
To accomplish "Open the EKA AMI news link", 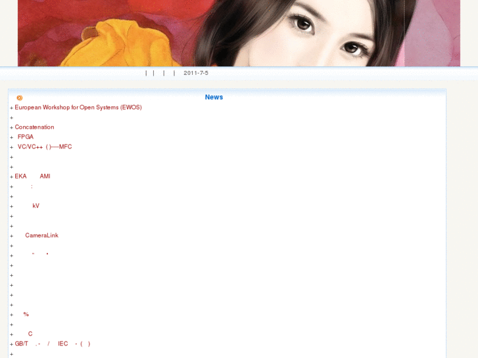I will click(32, 177).
